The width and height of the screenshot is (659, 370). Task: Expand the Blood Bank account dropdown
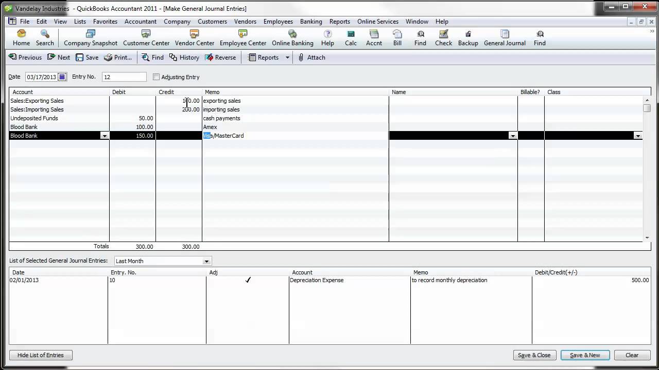tap(105, 136)
